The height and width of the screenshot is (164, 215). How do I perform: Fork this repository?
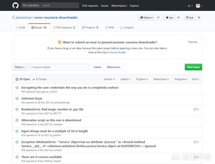coord(189,18)
